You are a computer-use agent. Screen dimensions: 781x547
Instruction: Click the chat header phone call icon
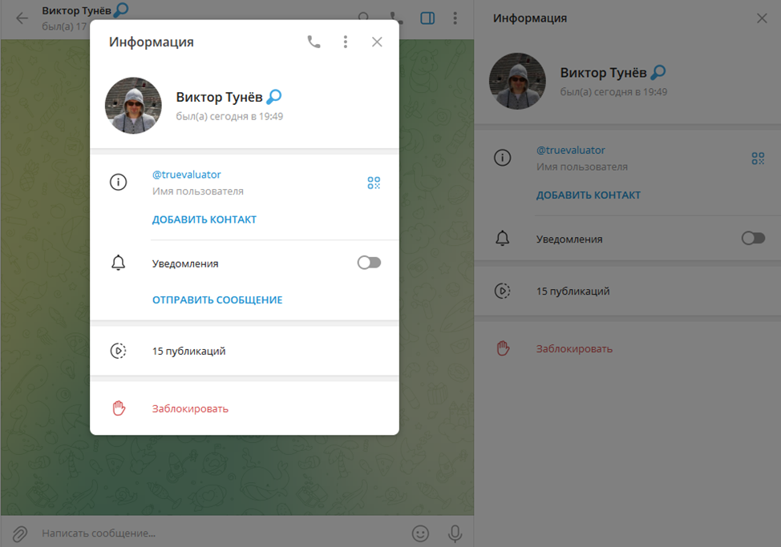tap(396, 18)
